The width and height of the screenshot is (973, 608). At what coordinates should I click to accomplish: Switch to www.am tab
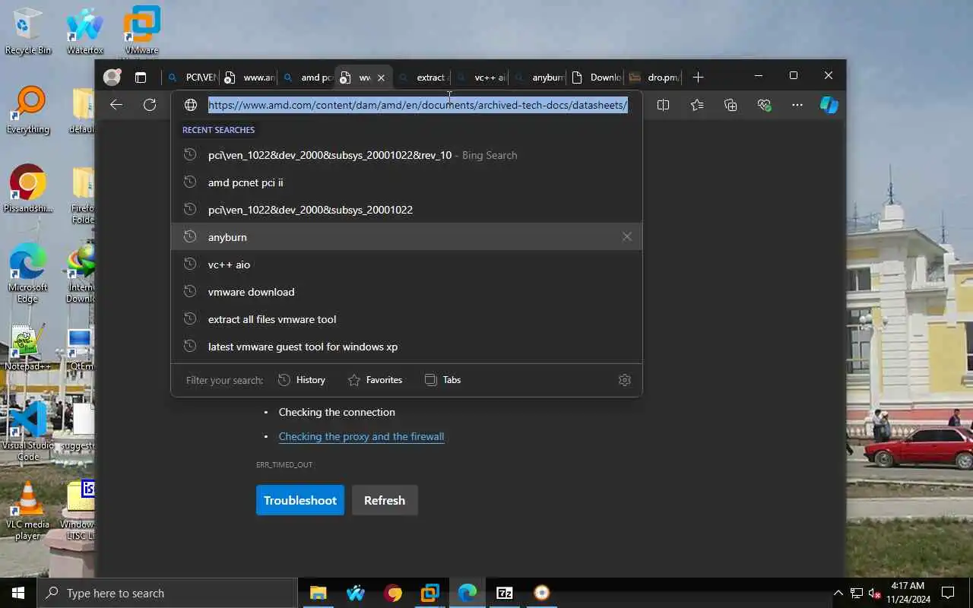[249, 78]
